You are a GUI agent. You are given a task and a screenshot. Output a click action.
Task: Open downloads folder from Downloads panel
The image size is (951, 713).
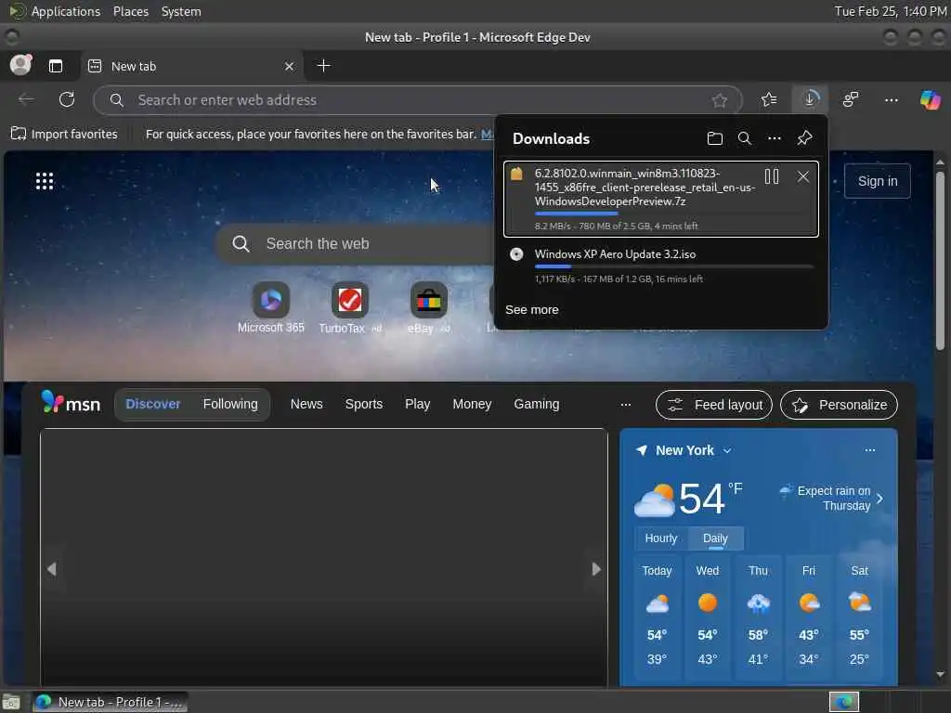pos(714,138)
